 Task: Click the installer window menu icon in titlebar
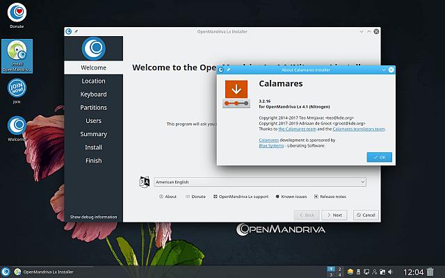click(68, 31)
